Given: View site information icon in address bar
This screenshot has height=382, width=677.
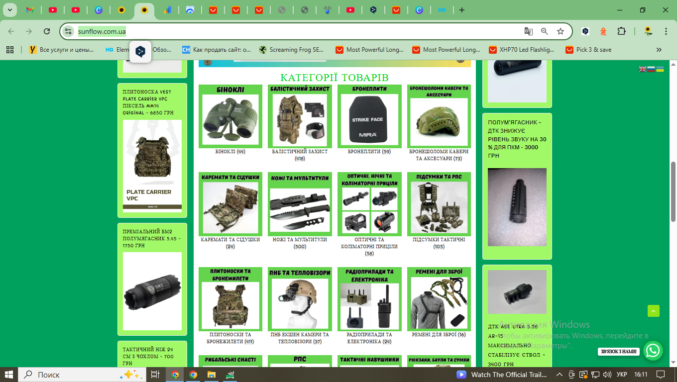Looking at the screenshot, I should (x=69, y=31).
